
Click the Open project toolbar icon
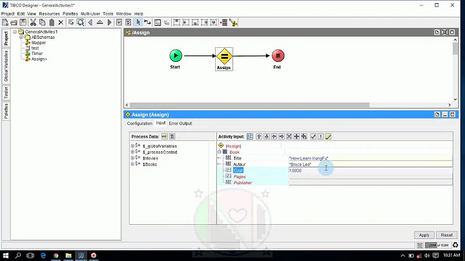click(x=14, y=22)
